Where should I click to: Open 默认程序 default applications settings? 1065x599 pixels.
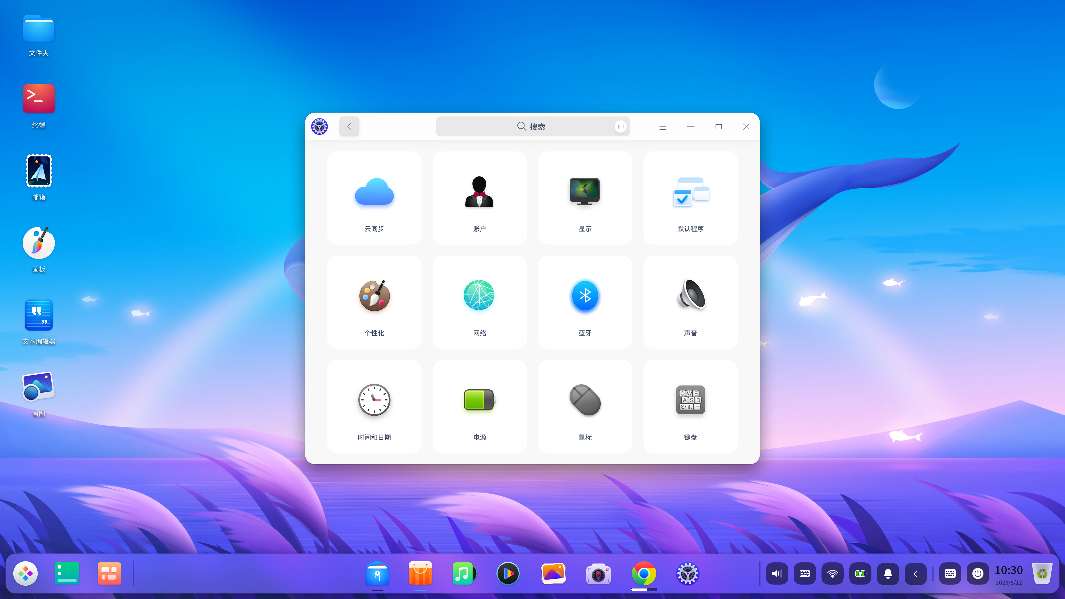point(690,198)
